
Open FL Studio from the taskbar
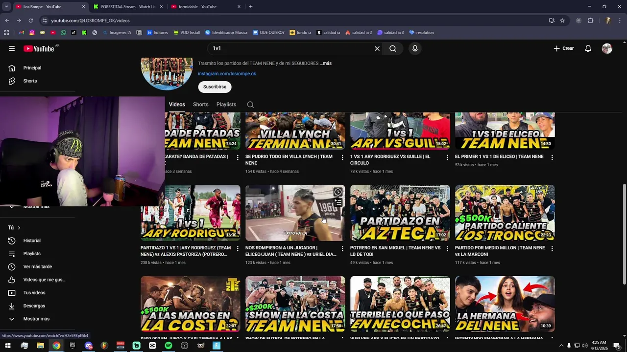tap(104, 346)
